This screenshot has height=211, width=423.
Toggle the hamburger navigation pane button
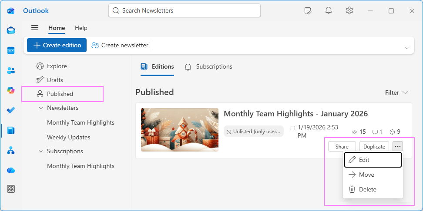coord(35,28)
